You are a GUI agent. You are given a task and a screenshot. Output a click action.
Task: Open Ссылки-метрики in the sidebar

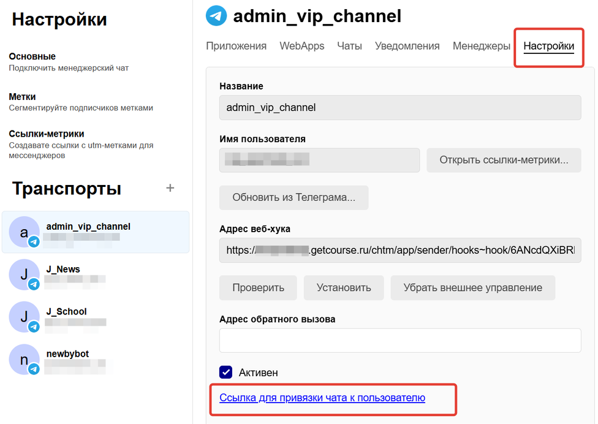46,132
